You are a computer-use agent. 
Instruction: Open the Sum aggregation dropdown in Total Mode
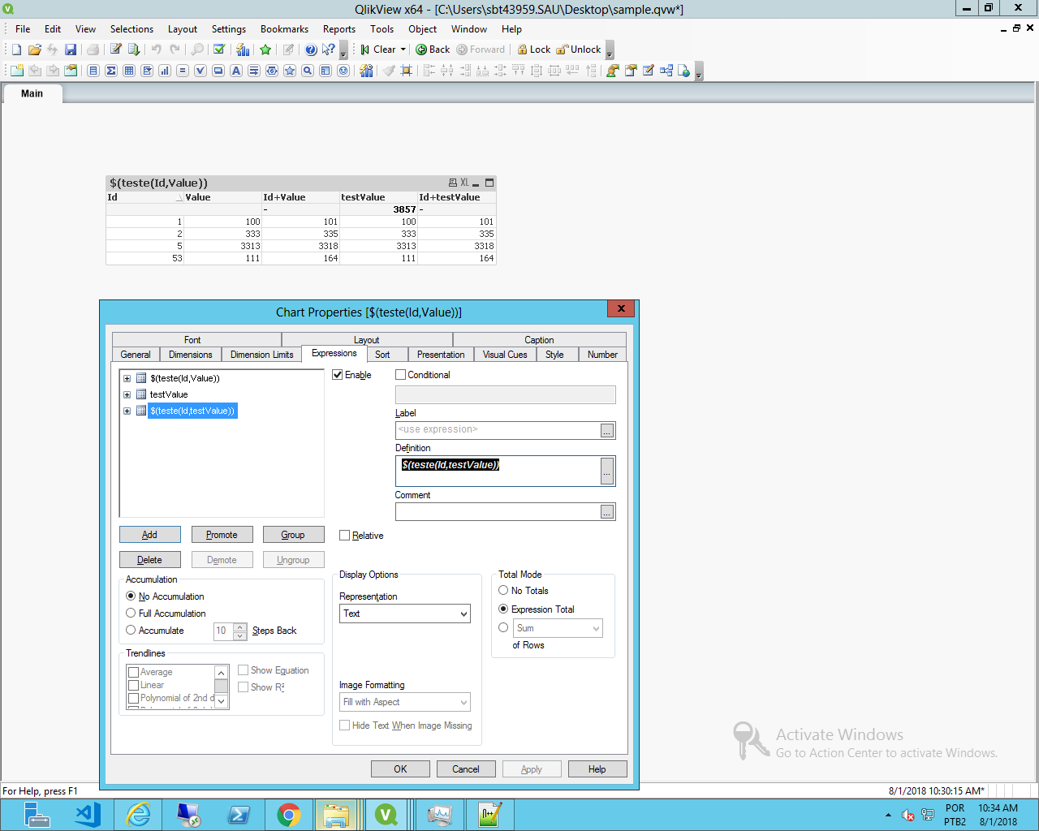[x=558, y=628]
